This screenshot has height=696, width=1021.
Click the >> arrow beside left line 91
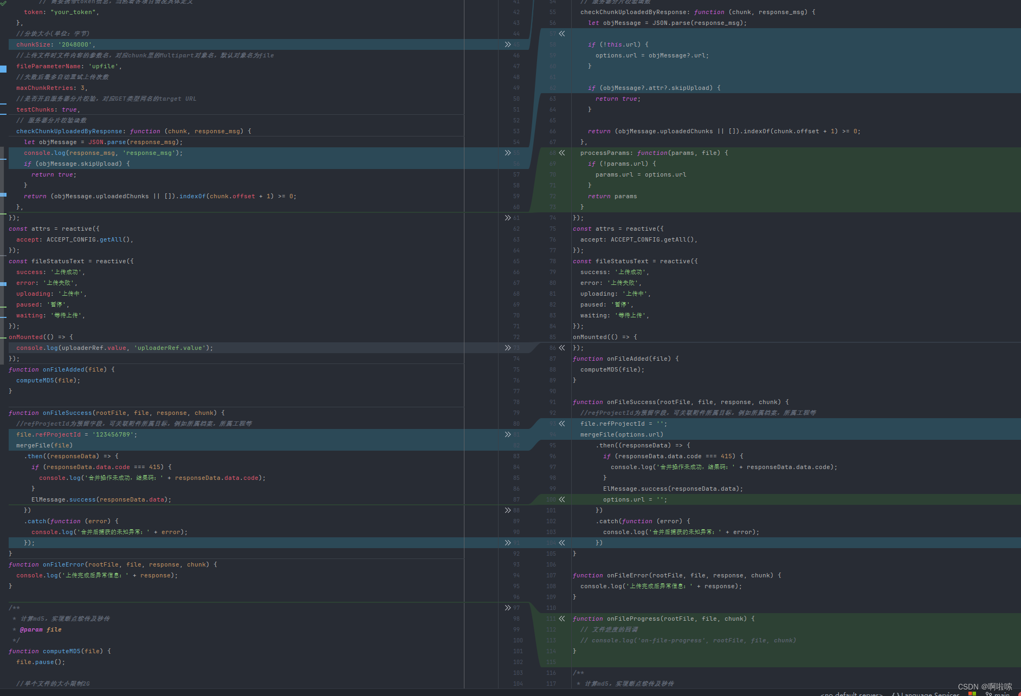click(507, 543)
